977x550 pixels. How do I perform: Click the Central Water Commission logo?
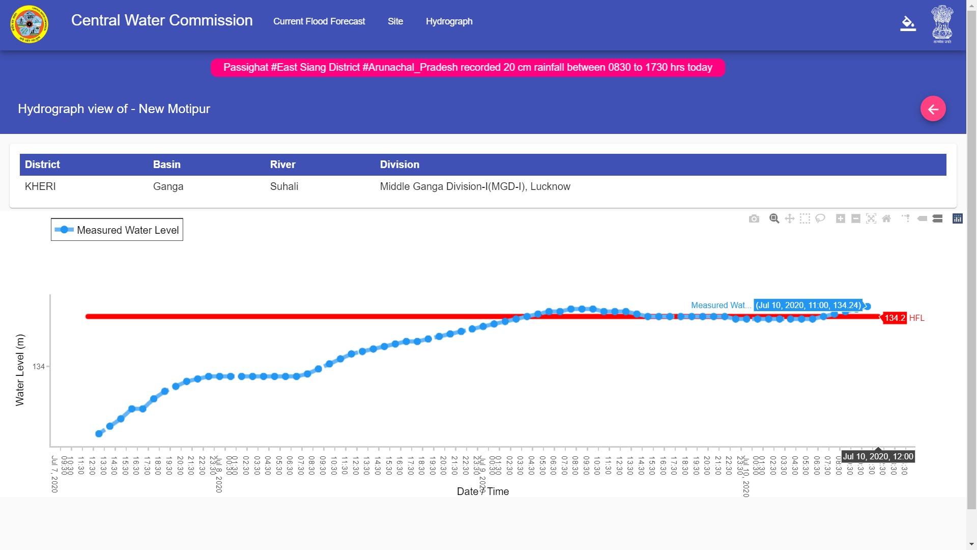pyautogui.click(x=30, y=24)
